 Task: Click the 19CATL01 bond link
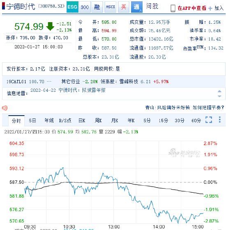[16, 82]
